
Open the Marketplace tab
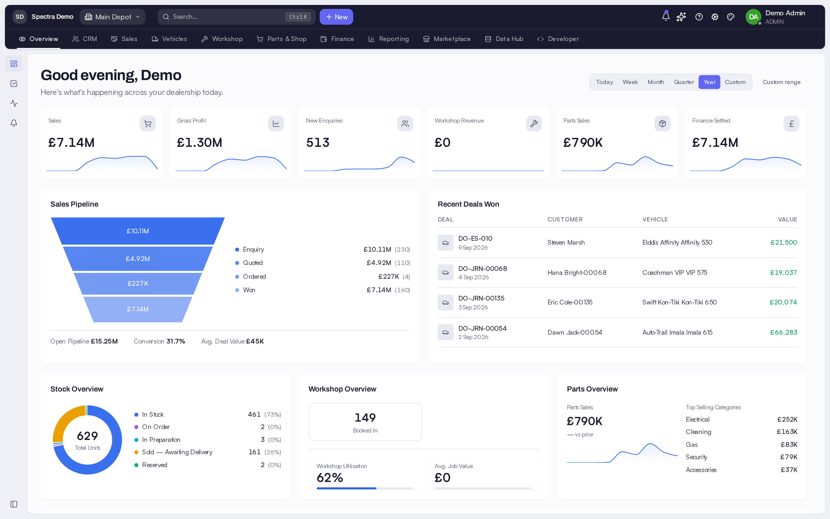(x=446, y=39)
